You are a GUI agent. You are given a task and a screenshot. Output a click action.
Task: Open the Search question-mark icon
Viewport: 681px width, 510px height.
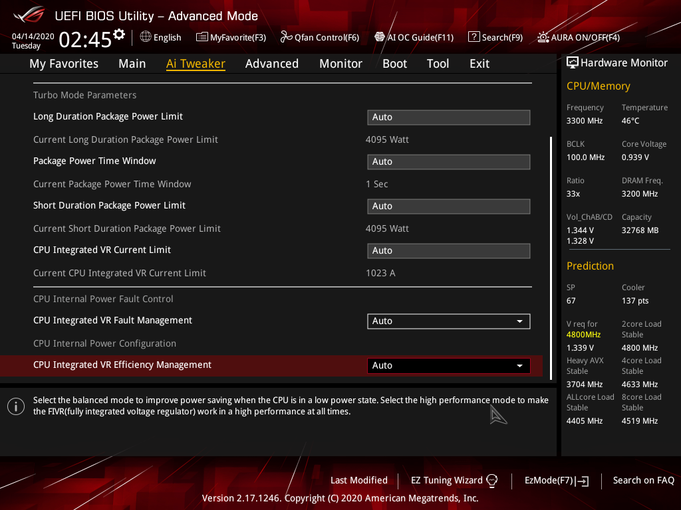[x=474, y=37]
